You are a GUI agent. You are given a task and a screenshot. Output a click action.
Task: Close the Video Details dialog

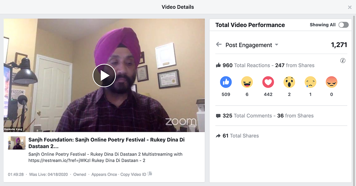pyautogui.click(x=350, y=7)
